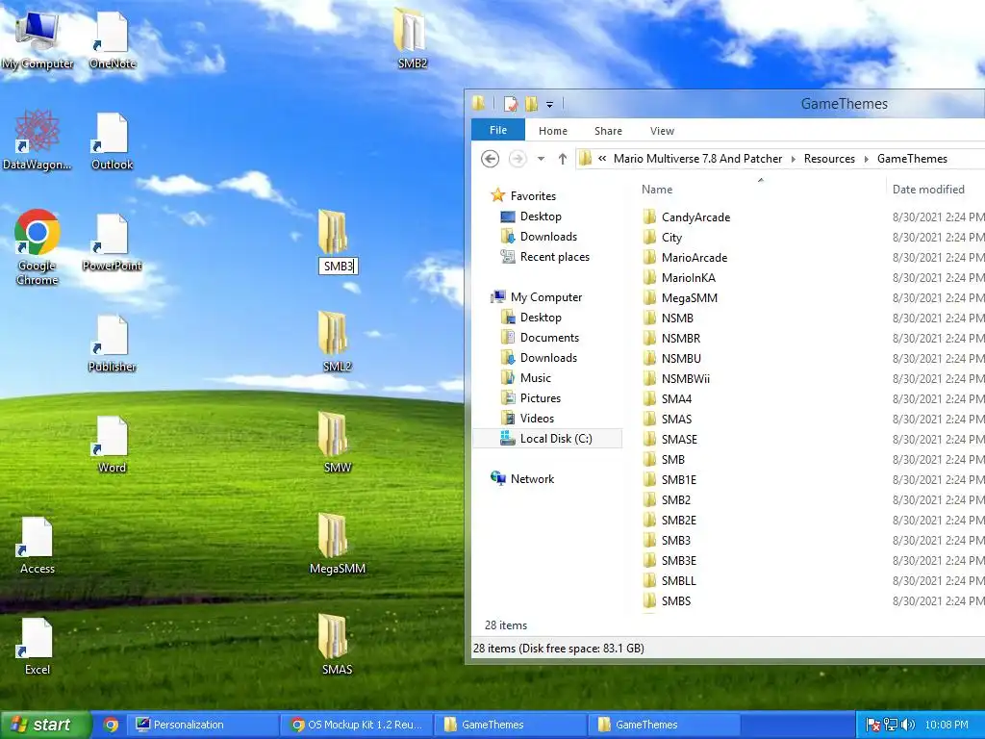The image size is (985, 739).
Task: Select the SMB2 folder on the desktop
Action: tap(412, 38)
